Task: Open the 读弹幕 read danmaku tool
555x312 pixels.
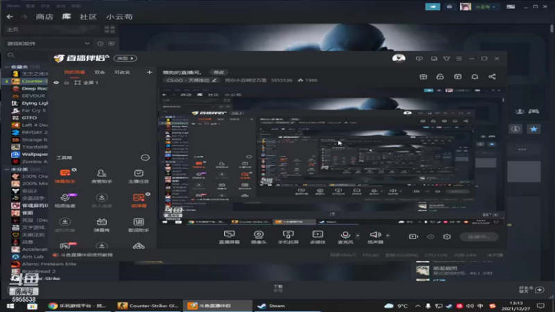Action: pos(138,200)
